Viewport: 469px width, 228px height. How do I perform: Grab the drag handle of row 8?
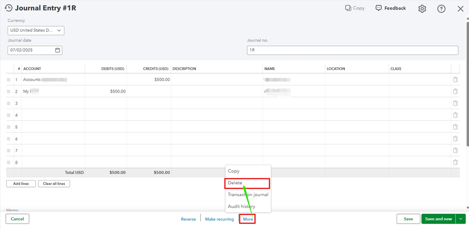click(8, 163)
